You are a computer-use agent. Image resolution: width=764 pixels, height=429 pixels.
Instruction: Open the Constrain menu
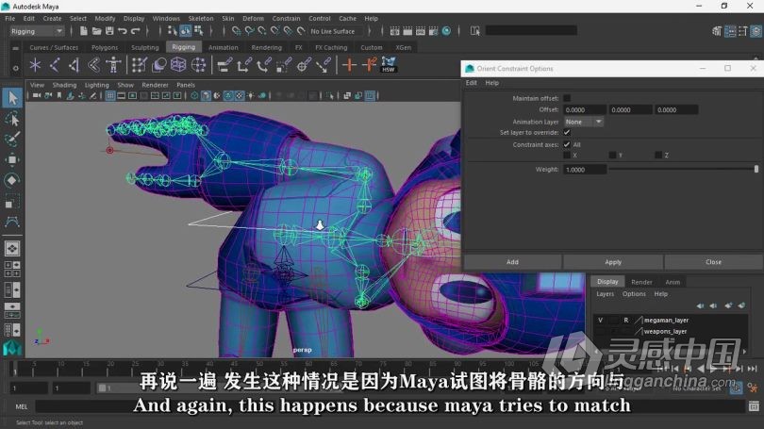click(286, 19)
